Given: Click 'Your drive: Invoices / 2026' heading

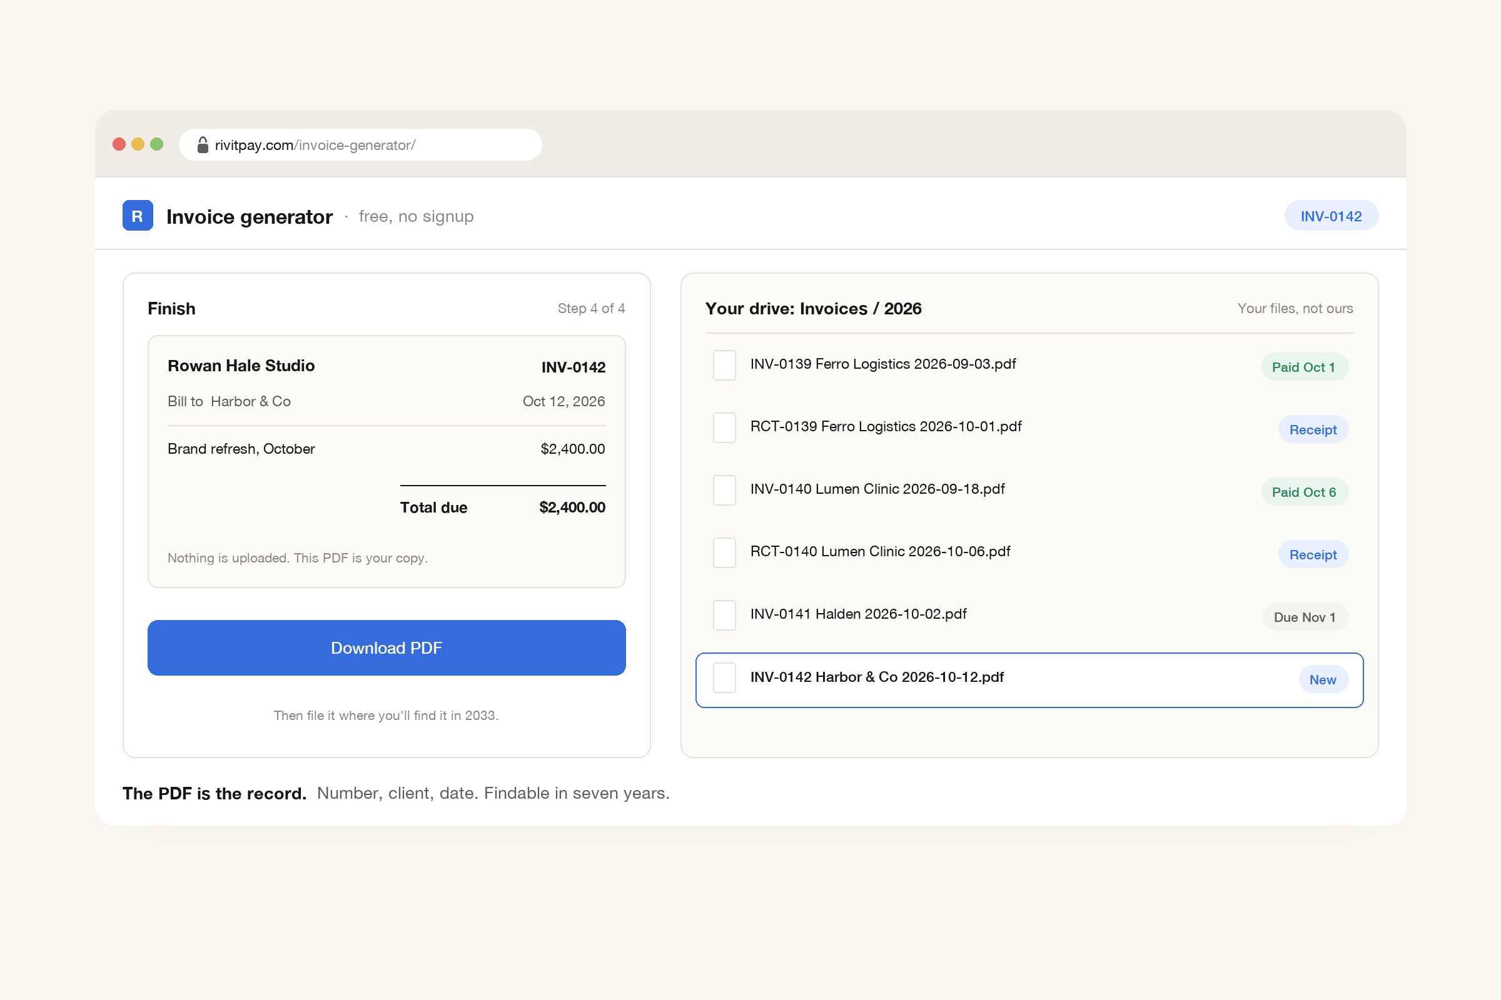Looking at the screenshot, I should (x=813, y=309).
